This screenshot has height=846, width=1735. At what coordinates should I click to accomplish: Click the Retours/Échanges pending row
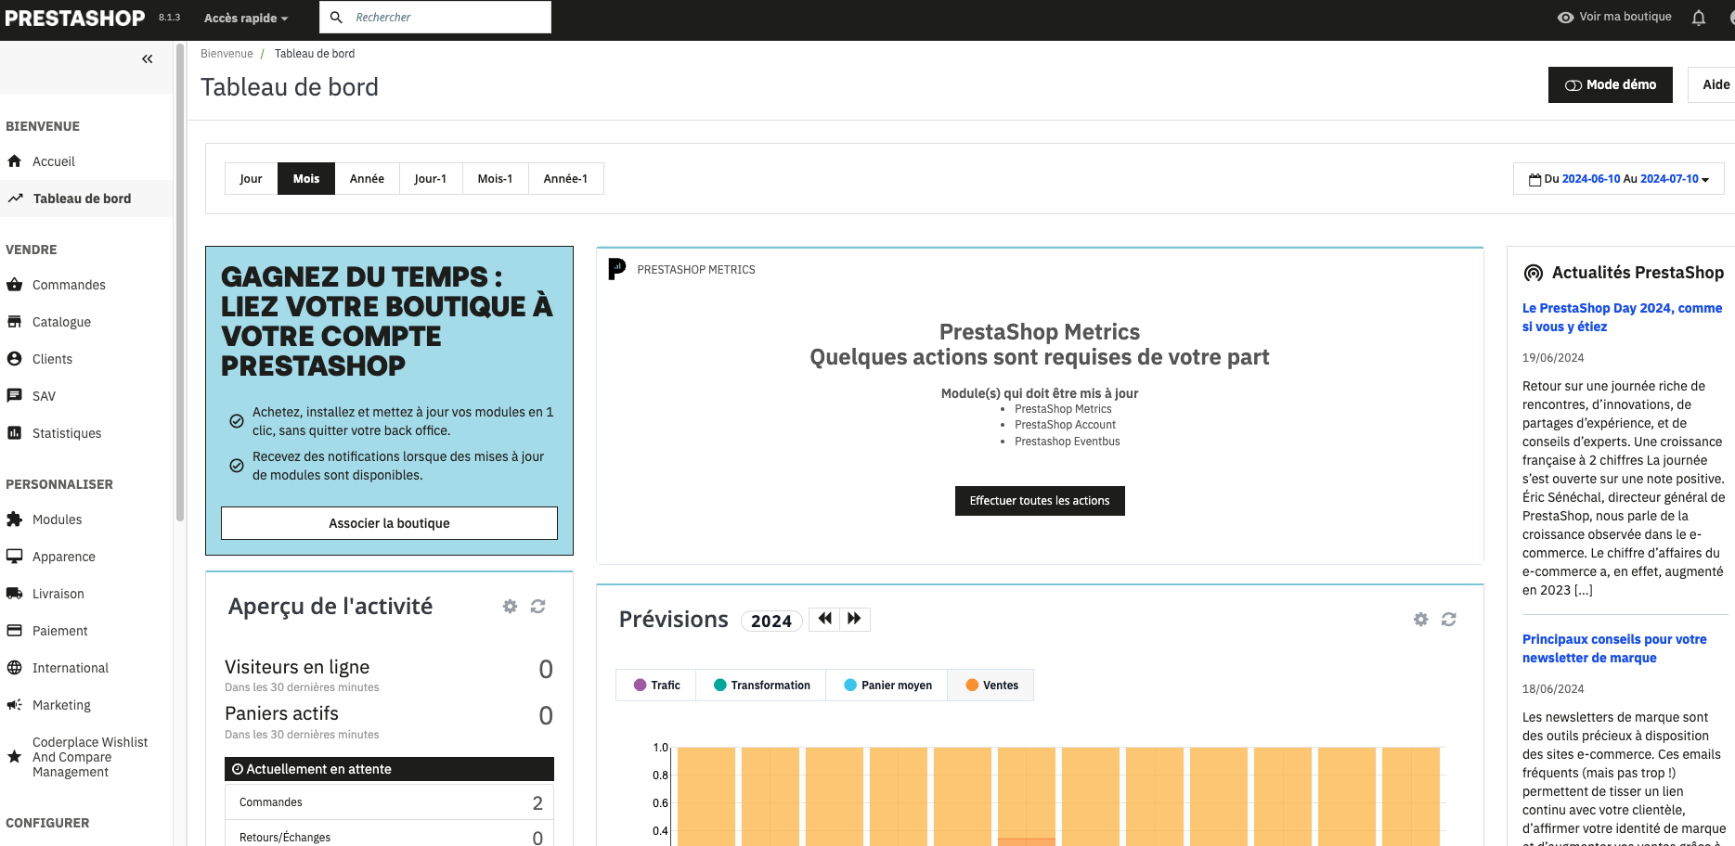pos(389,834)
